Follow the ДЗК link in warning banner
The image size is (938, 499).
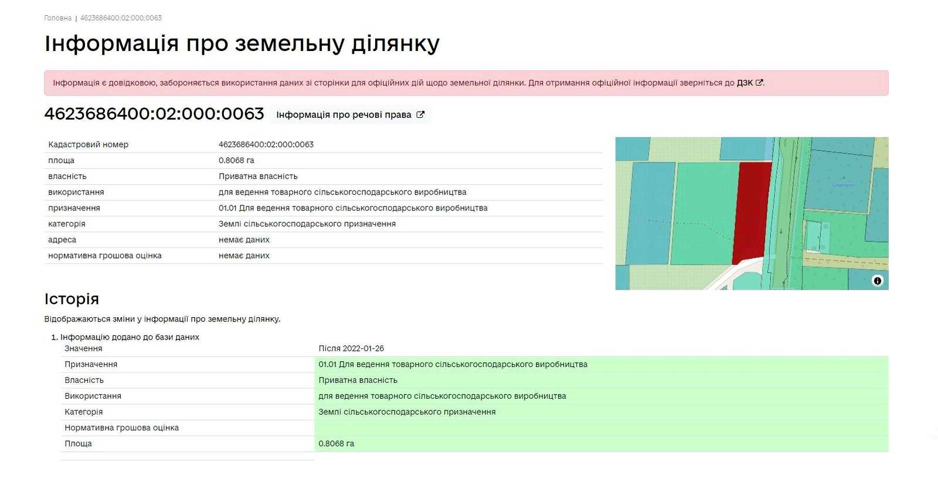tap(745, 83)
